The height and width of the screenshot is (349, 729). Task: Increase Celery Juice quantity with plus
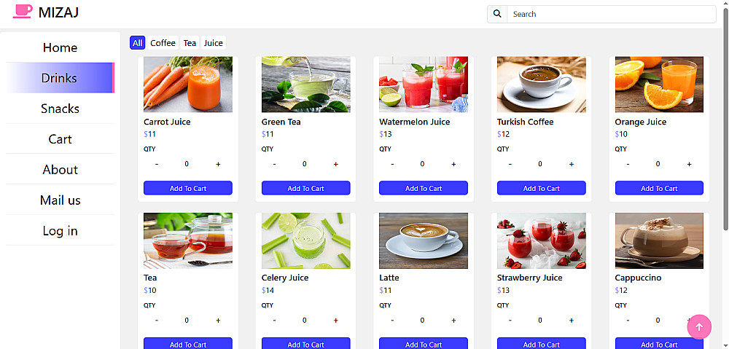point(335,321)
